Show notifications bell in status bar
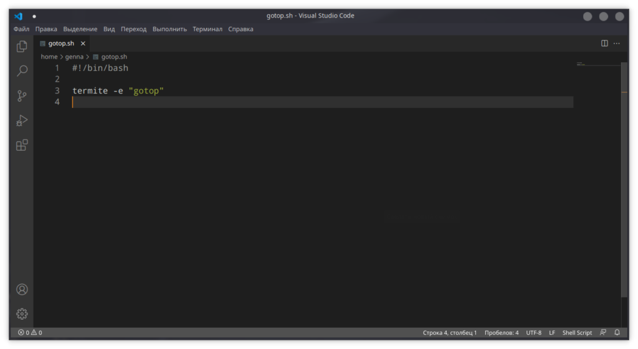Image resolution: width=638 pixels, height=349 pixels. [x=617, y=332]
